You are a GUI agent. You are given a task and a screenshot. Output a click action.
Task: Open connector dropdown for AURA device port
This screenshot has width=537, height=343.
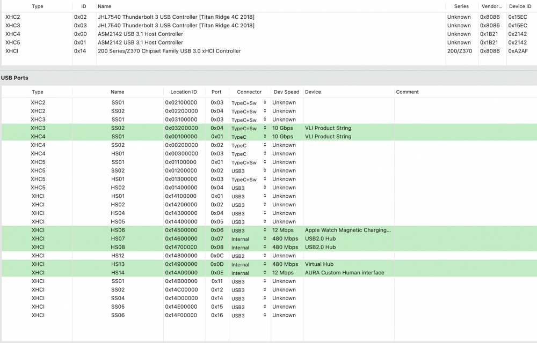[x=249, y=273]
